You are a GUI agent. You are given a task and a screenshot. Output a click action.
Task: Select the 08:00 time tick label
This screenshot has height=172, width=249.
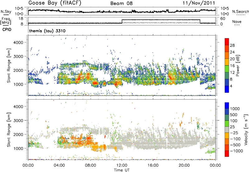pyautogui.click(x=90, y=165)
